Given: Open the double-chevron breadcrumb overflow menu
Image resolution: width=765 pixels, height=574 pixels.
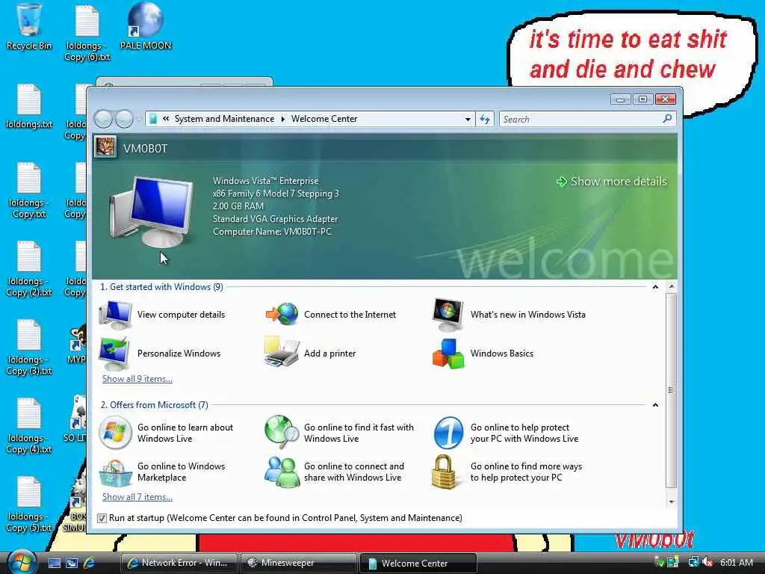Looking at the screenshot, I should (x=166, y=119).
